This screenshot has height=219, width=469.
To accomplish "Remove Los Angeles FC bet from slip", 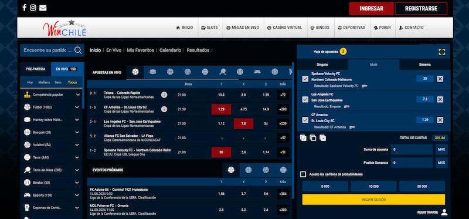I will point(440,99).
